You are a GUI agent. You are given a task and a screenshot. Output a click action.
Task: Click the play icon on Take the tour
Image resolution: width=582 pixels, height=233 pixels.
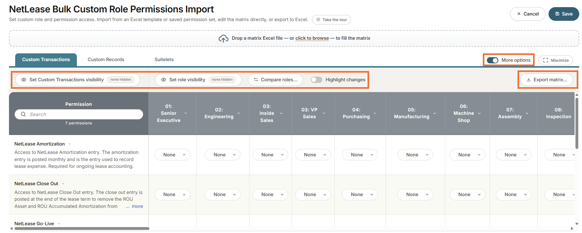coord(318,20)
